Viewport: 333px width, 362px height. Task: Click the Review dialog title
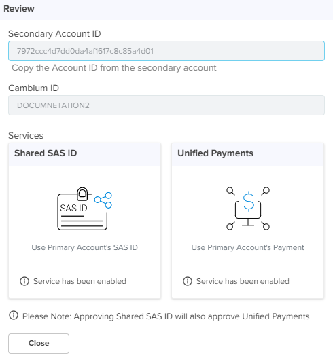point(19,9)
